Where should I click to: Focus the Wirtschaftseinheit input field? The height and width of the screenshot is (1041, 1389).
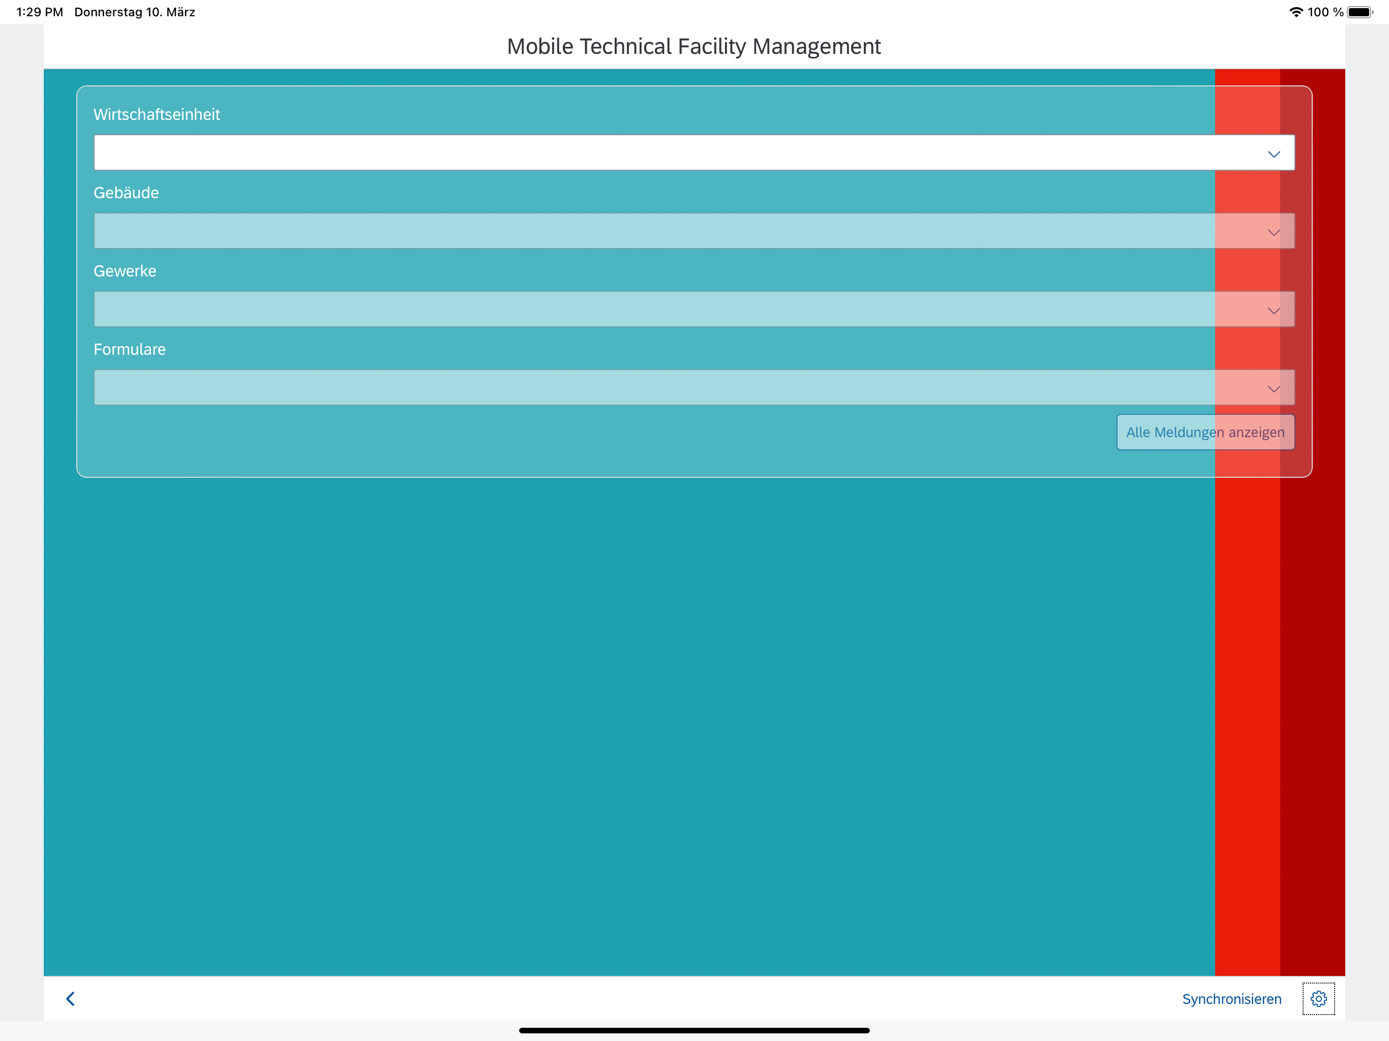point(694,152)
